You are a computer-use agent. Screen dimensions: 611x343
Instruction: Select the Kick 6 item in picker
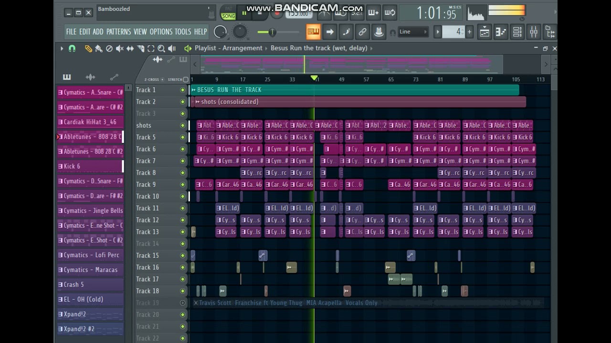tap(90, 166)
